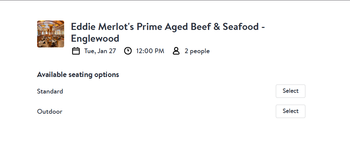Viewport: 350px width, 149px height.
Task: Click the person icon for party size
Action: click(x=176, y=51)
